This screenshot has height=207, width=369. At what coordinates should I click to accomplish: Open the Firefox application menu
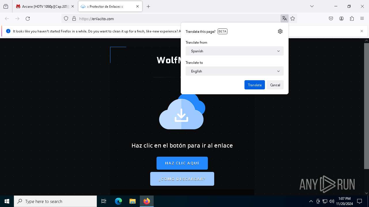pos(362,19)
